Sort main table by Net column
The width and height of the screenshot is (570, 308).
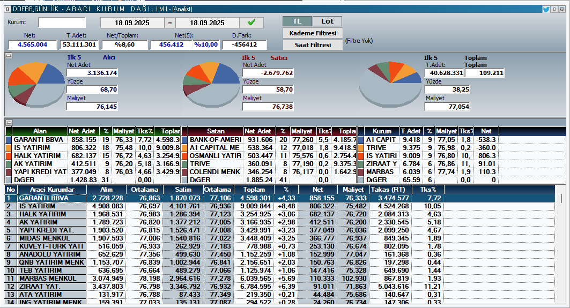pos(318,190)
